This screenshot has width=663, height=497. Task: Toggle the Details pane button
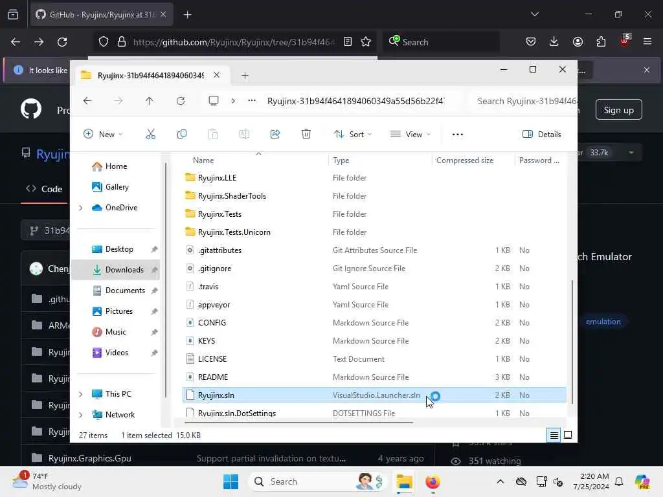point(542,135)
